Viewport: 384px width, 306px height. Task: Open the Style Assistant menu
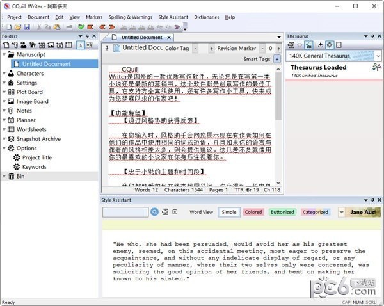[x=173, y=17]
